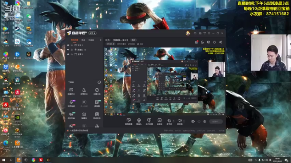Open the 主播任务 streamer tasks tool
This screenshot has width=291, height=163.
97,92
